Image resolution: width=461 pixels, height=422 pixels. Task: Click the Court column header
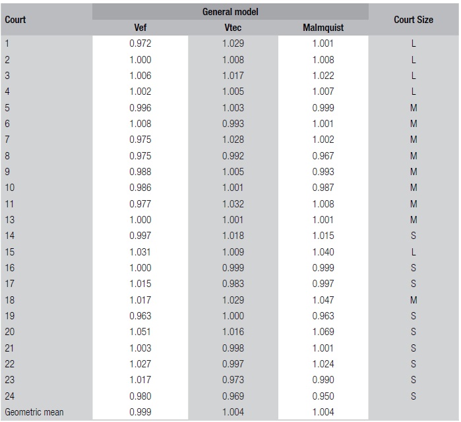(x=15, y=20)
